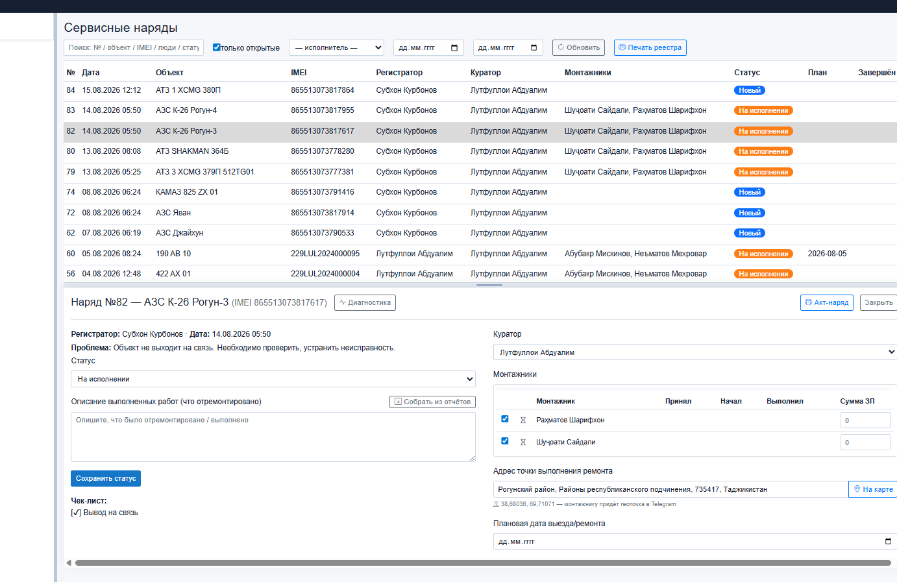Image resolution: width=897 pixels, height=582 pixels.
Task: Click the hourglass icon next to Рахматов Шарифхон
Action: point(523,420)
